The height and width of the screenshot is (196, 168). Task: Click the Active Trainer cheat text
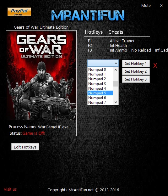click(x=122, y=41)
